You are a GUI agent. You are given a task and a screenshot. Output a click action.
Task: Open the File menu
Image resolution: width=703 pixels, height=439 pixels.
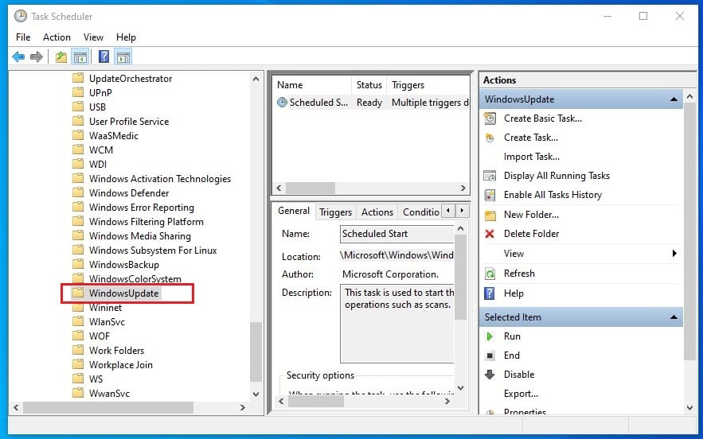23,37
